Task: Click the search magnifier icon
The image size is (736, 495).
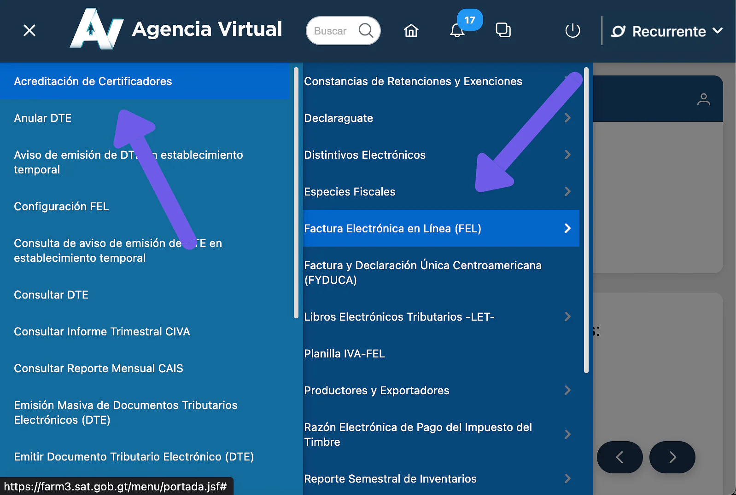Action: point(366,30)
